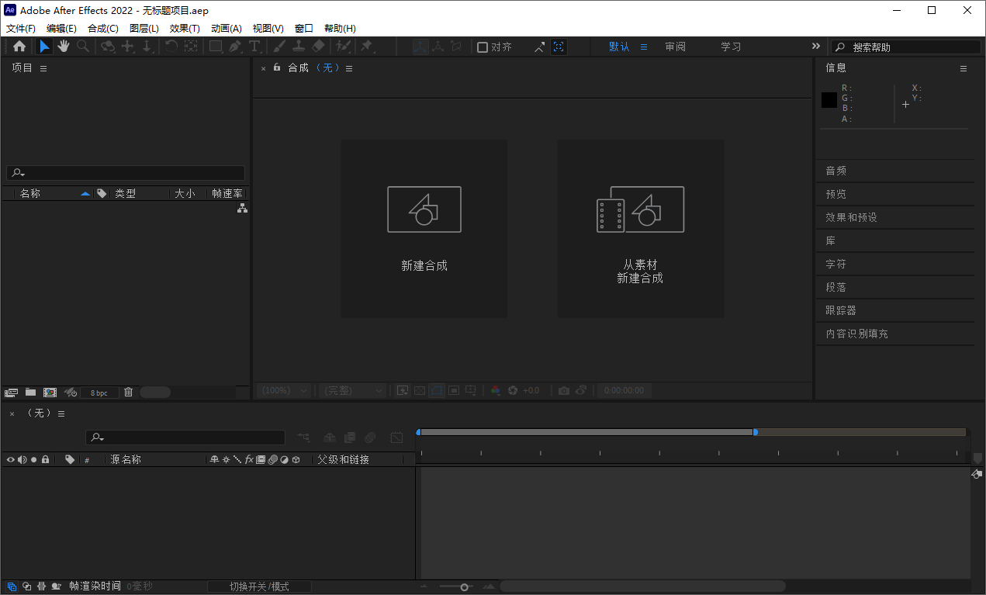Switch to the 学习 workspace tab
This screenshot has width=986, height=595.
(x=729, y=47)
